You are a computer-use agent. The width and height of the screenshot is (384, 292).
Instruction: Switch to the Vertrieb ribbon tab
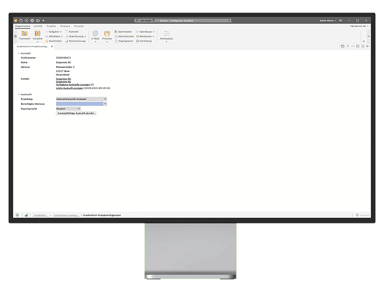38,26
